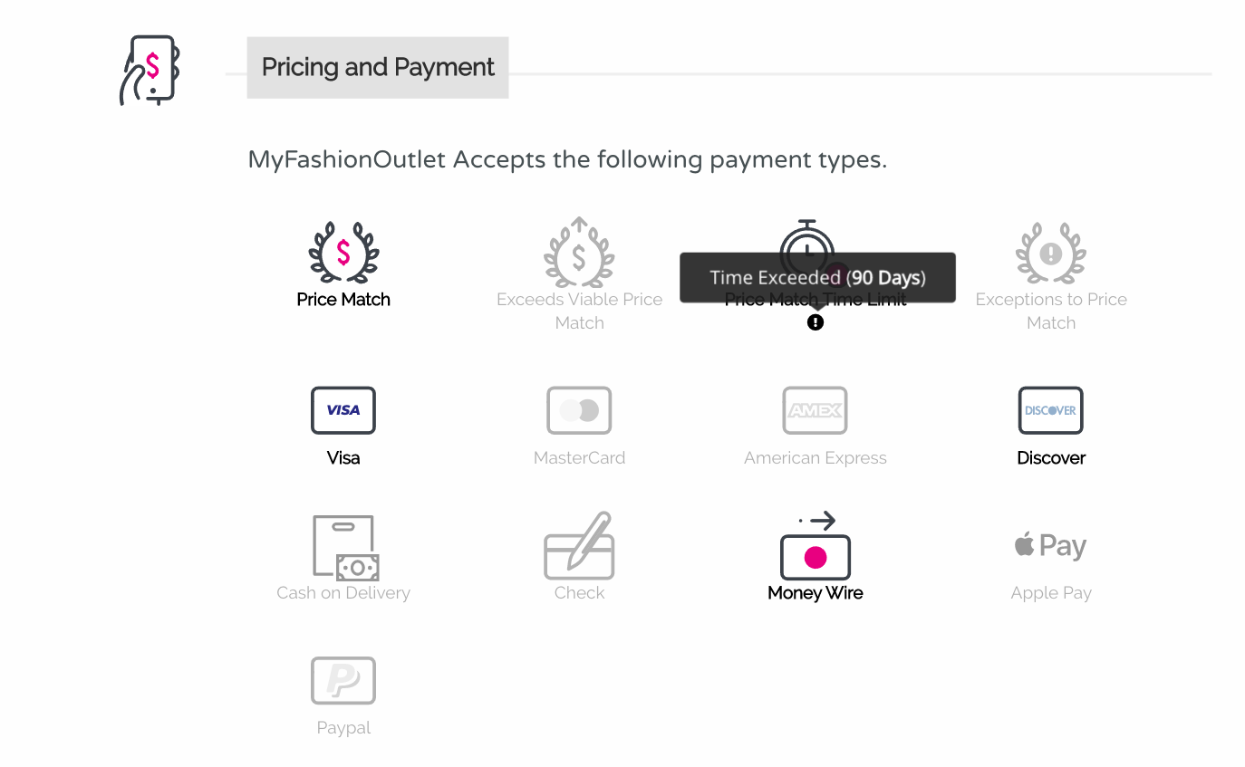Click the Price Match label
This screenshot has width=1245, height=767.
click(343, 300)
